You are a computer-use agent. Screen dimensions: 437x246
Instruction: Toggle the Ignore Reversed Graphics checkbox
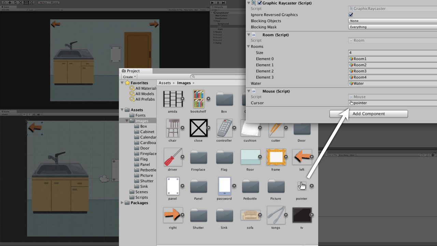point(351,15)
